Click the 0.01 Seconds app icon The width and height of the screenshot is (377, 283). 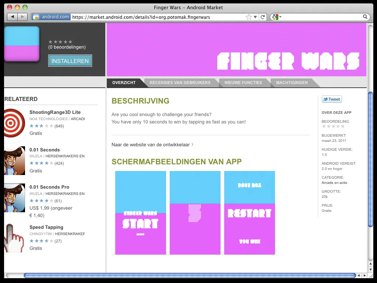pos(14,161)
